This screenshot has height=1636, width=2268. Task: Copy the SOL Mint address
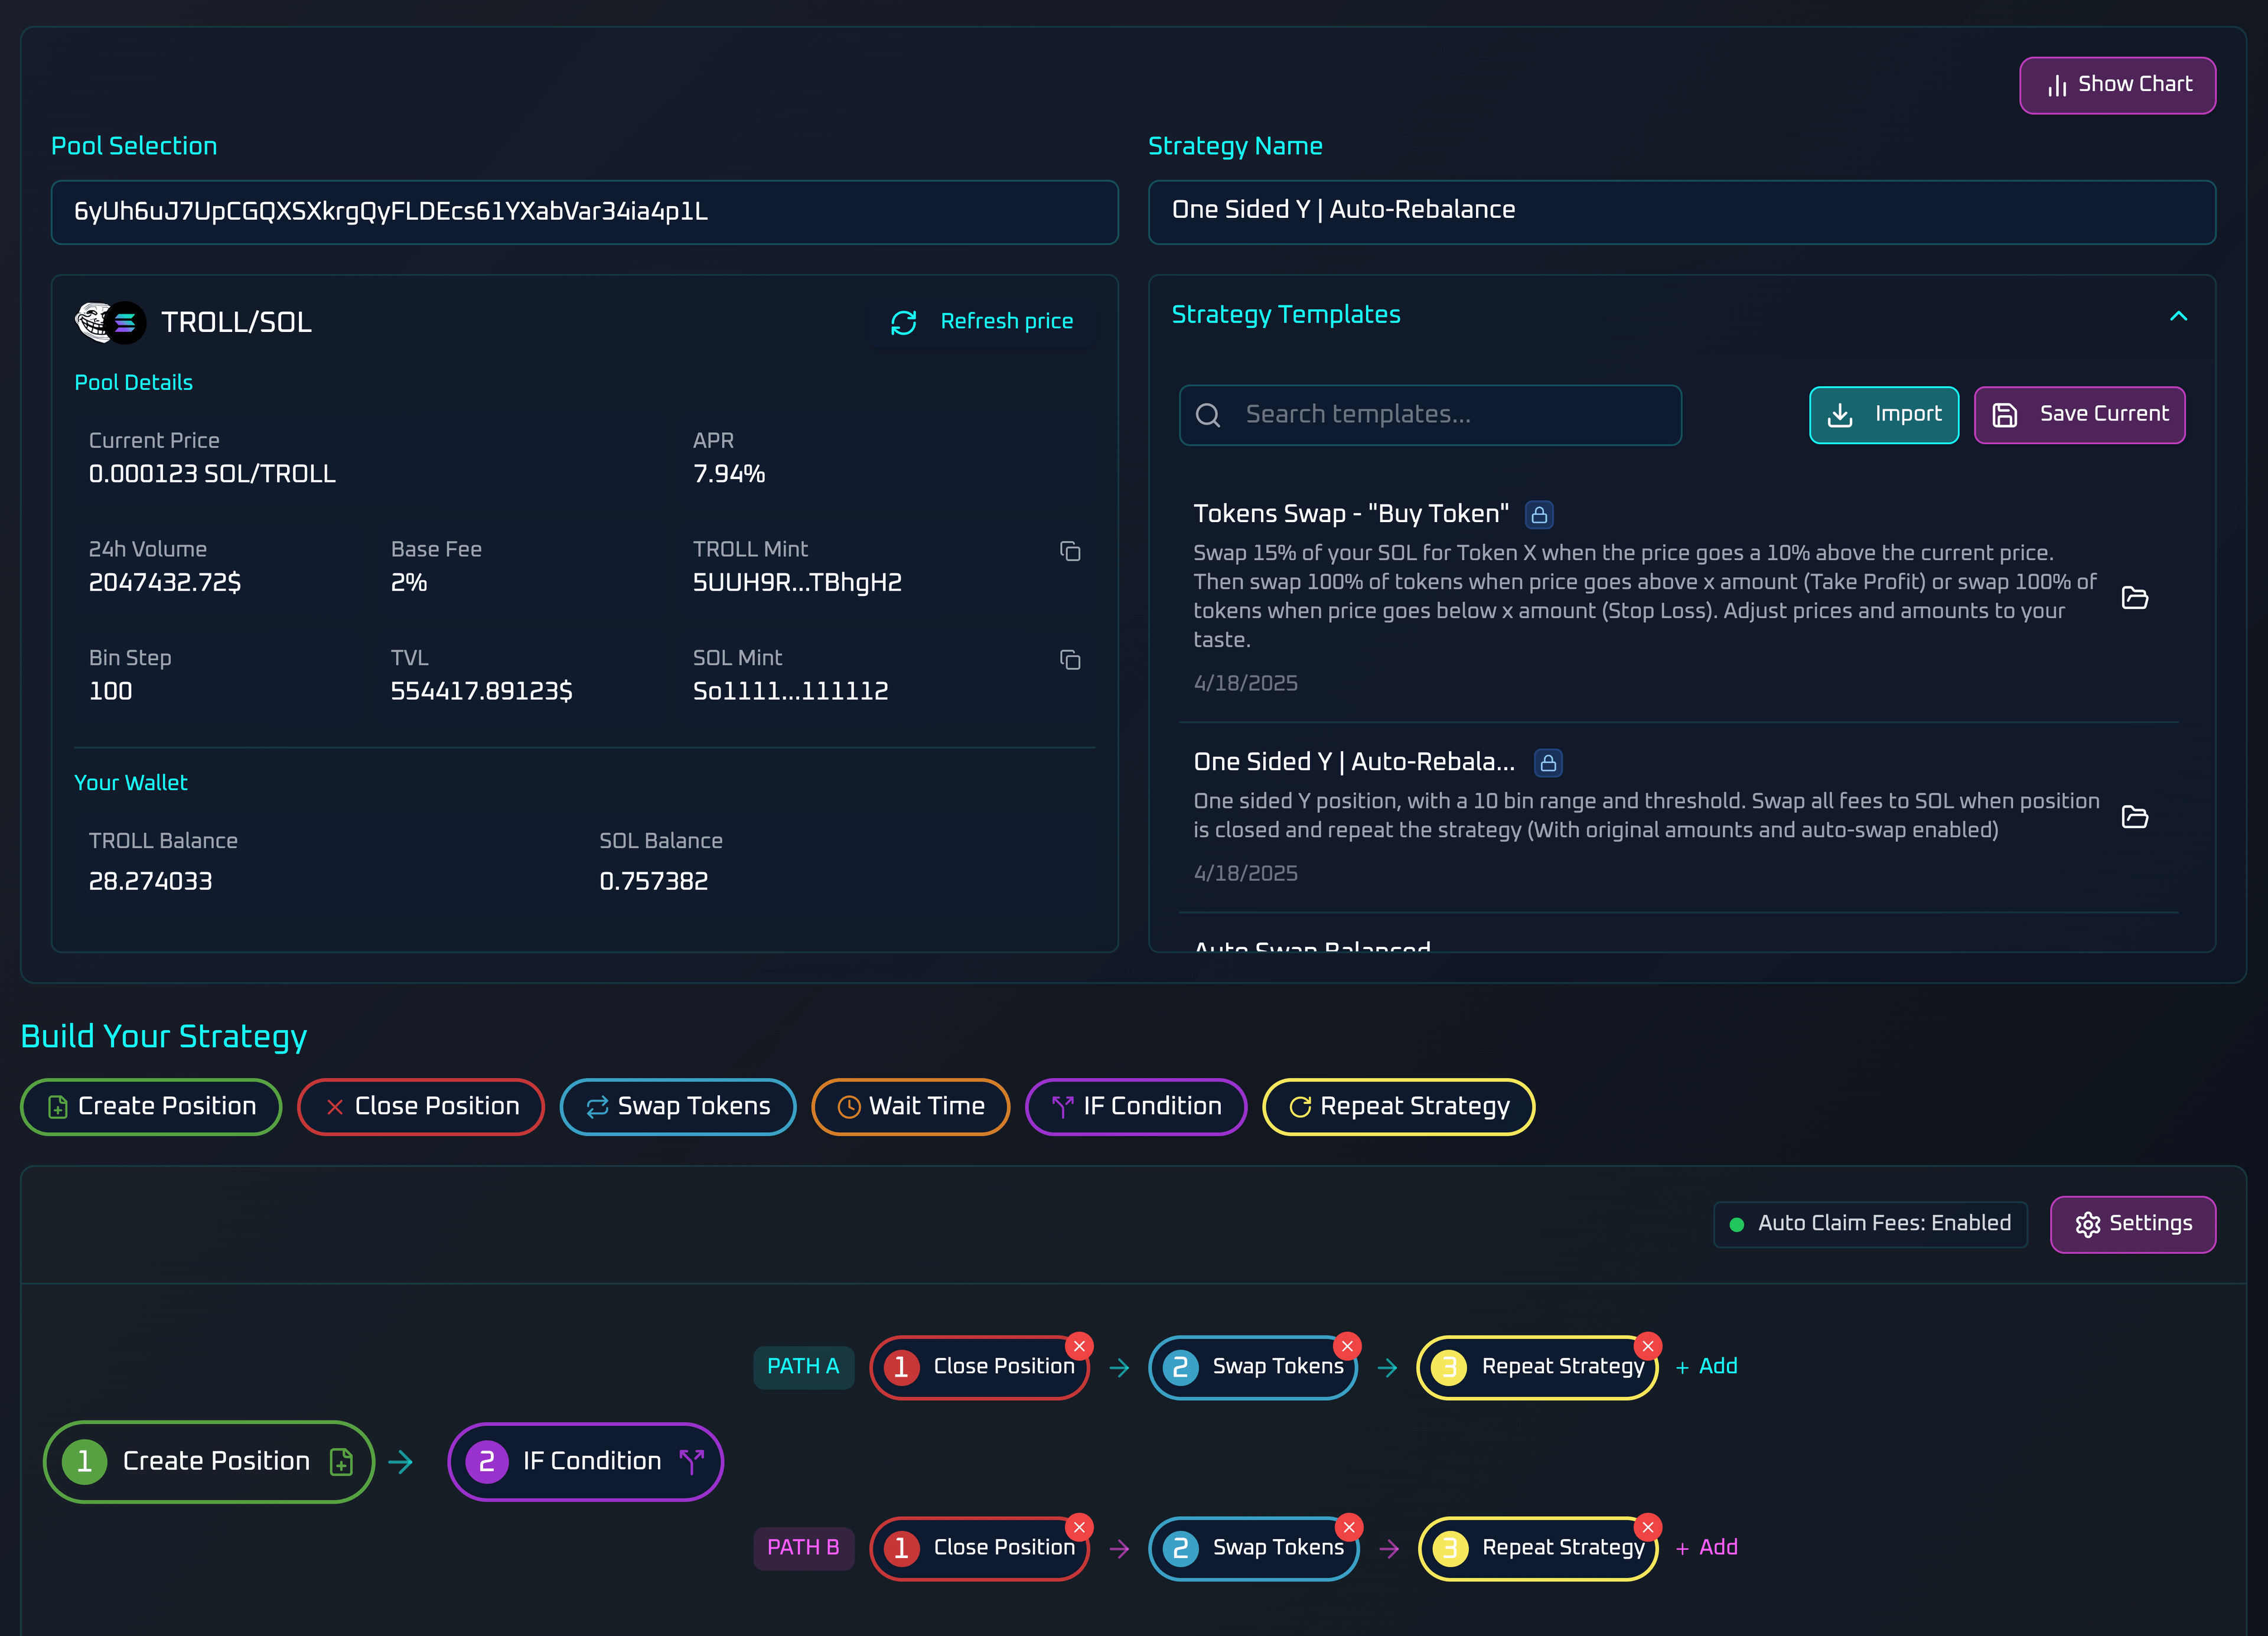click(x=1069, y=660)
